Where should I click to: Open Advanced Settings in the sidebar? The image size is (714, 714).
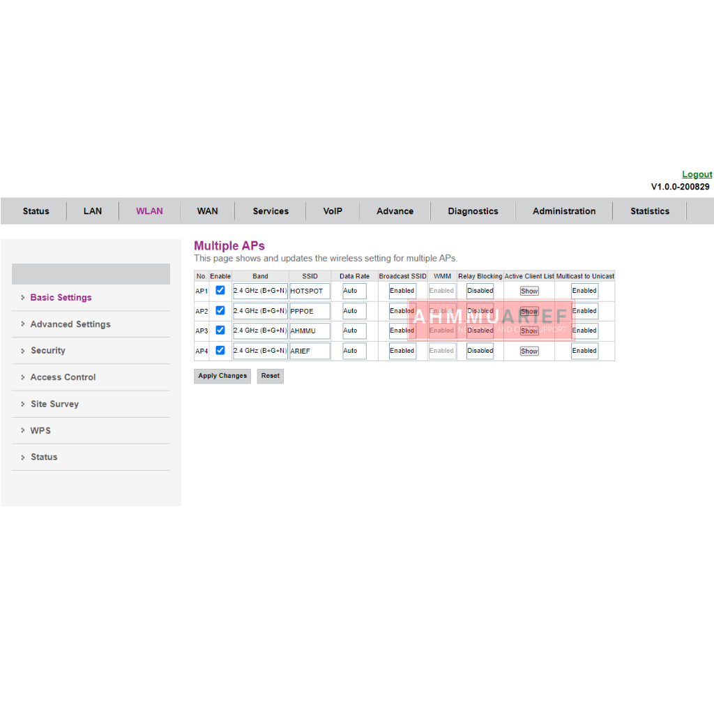70,324
